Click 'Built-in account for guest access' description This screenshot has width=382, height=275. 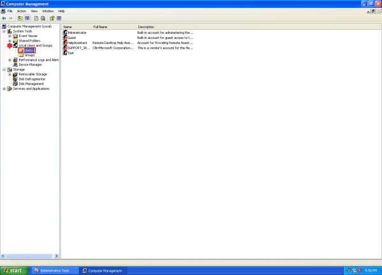coord(165,38)
